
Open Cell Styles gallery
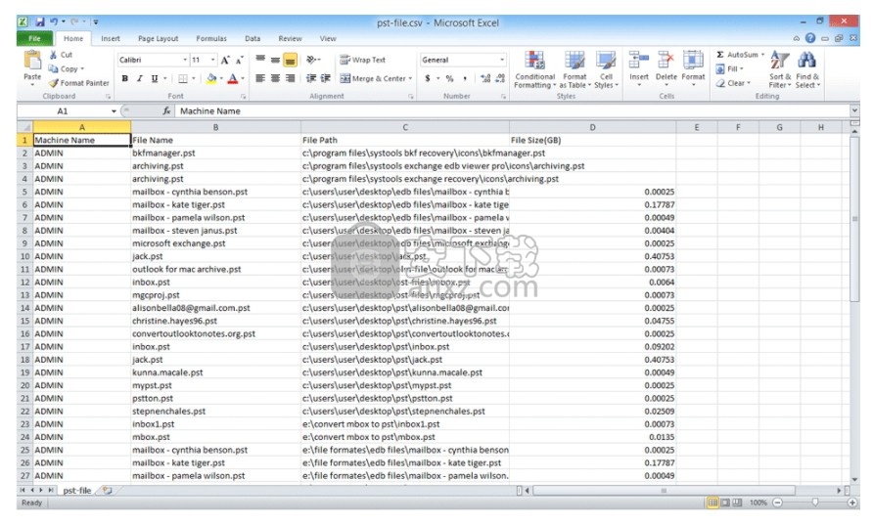click(x=606, y=69)
